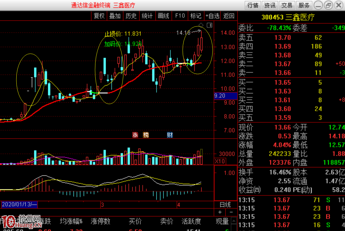Screen dimensions: 345x231
Task: Zoom in chart with + button
Action: point(220,212)
